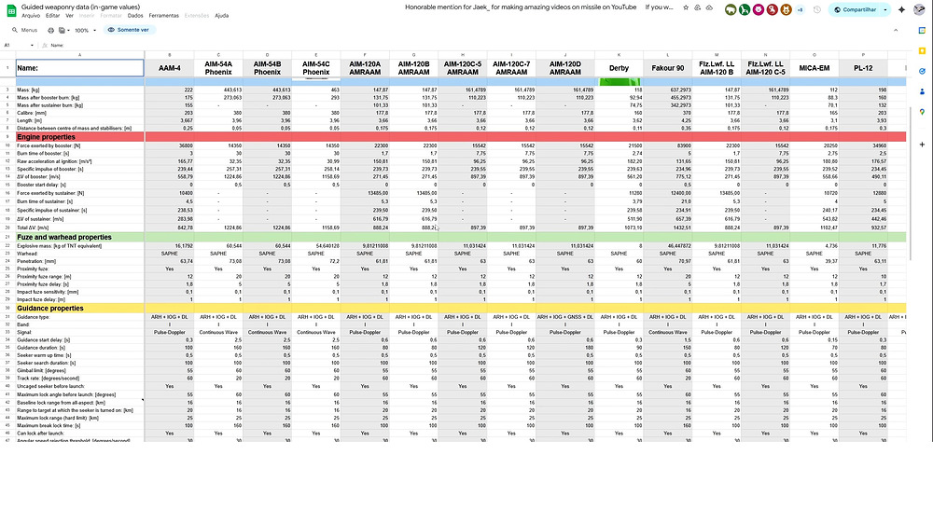933x510 pixels.
Task: Click the add-ons plus icon in side panel
Action: pos(922,146)
